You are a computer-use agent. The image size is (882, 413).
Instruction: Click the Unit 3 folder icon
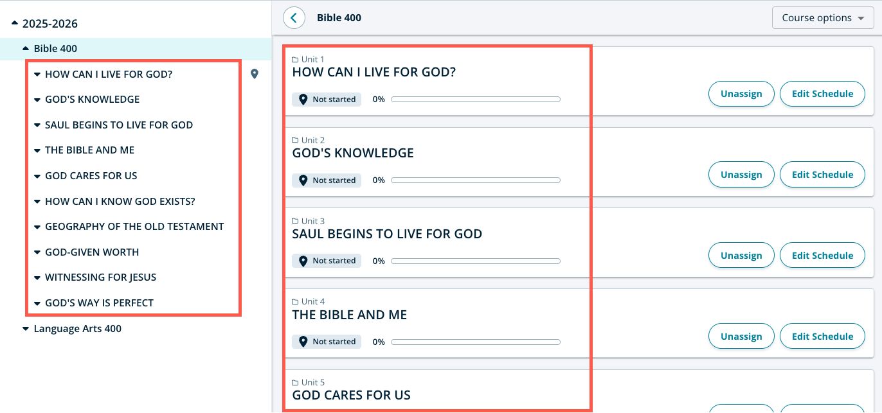click(296, 222)
